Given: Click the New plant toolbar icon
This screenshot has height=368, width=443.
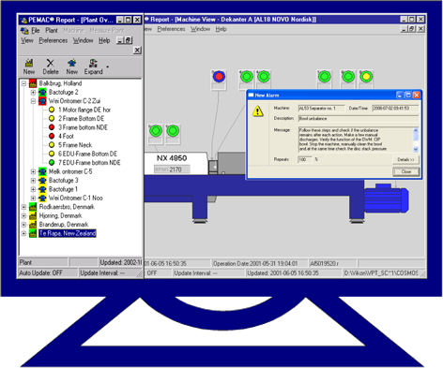Looking at the screenshot, I should [x=29, y=66].
